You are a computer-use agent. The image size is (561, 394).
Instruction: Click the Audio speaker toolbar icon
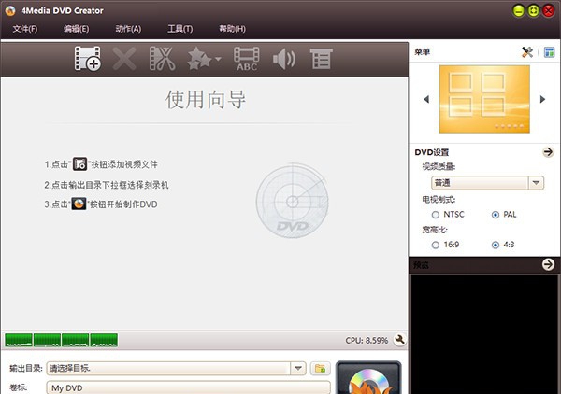pyautogui.click(x=284, y=59)
